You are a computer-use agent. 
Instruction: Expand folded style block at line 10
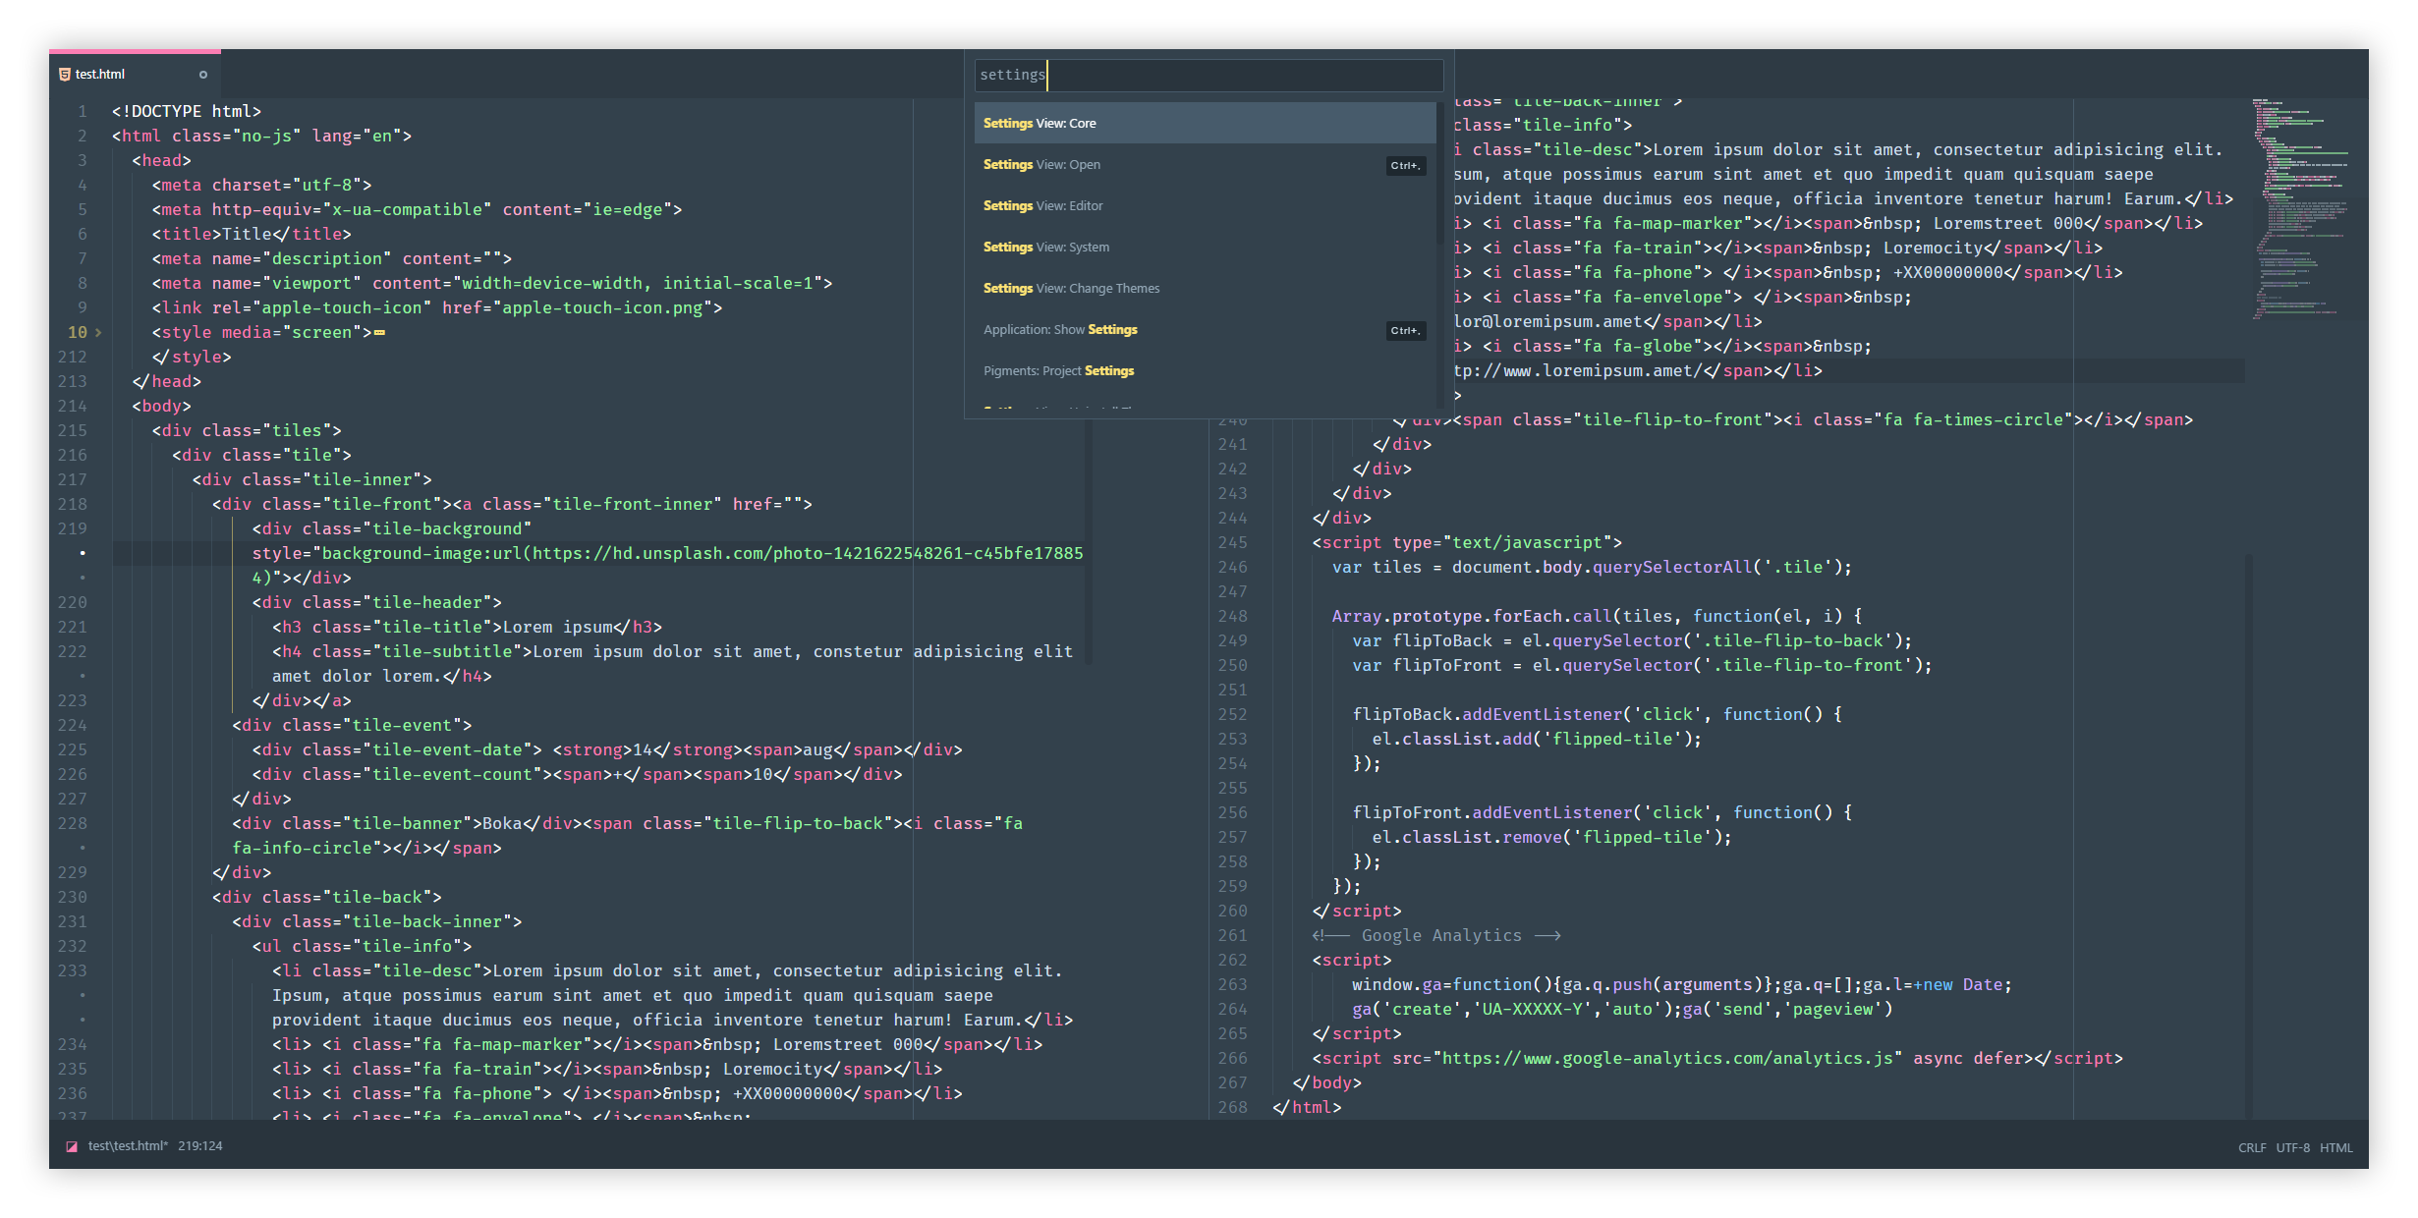[98, 332]
